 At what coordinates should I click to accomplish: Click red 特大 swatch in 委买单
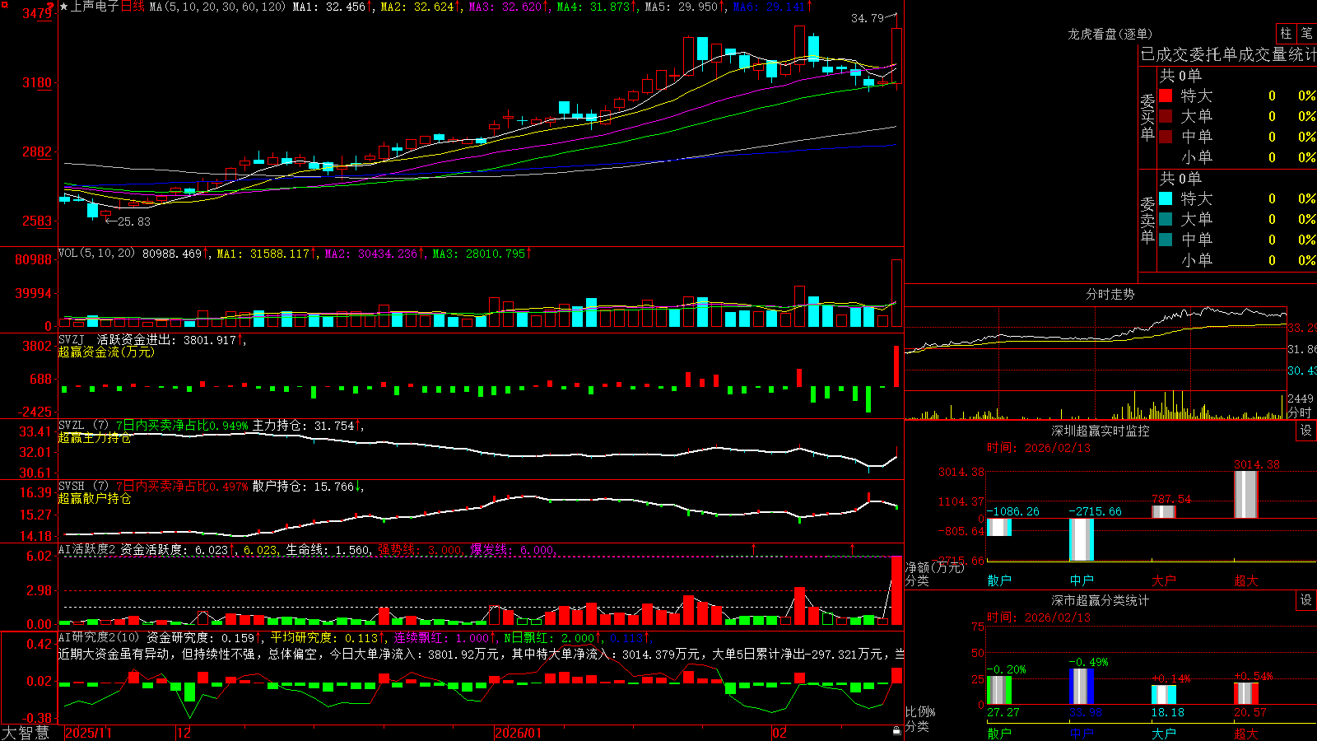[1166, 96]
